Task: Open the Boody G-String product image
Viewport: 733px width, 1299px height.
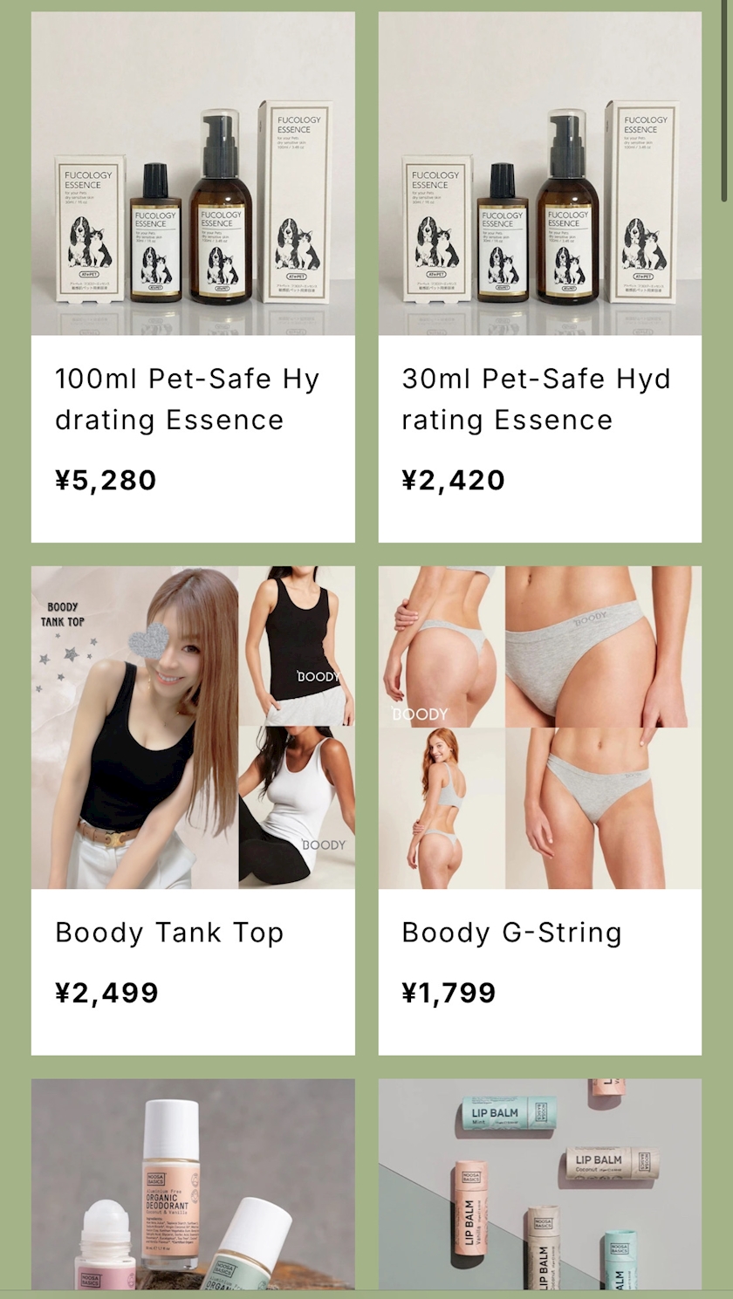Action: pyautogui.click(x=540, y=728)
